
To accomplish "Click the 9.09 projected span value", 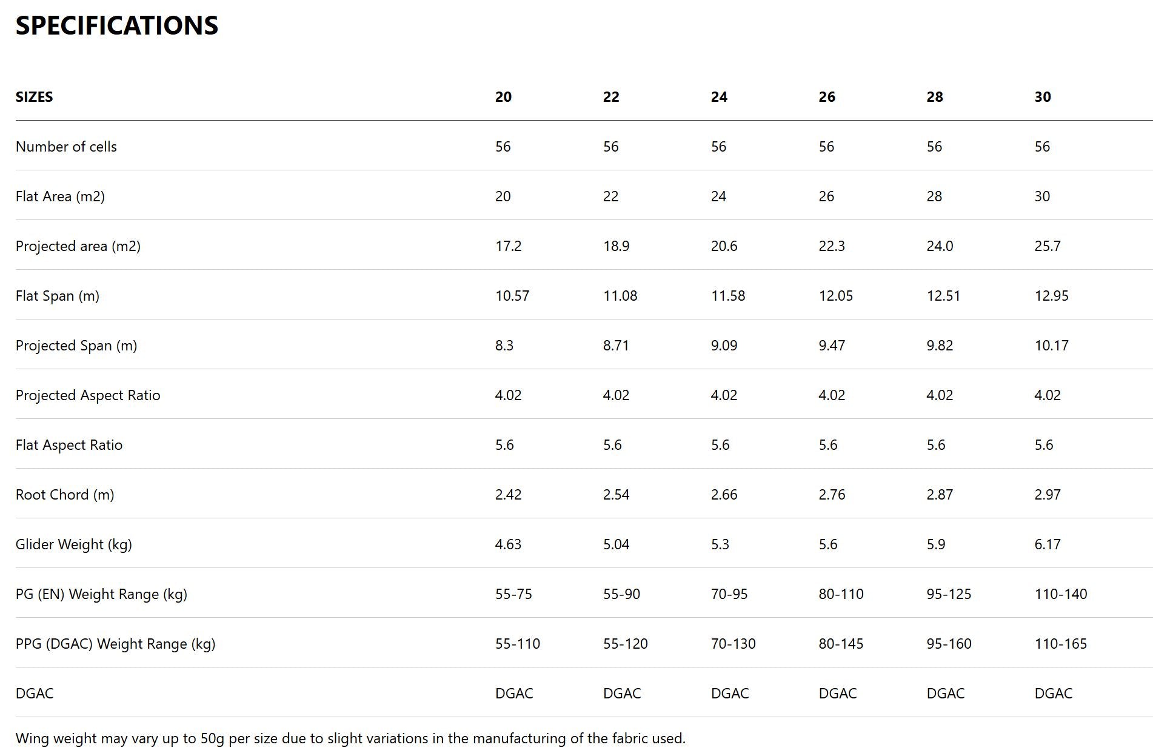I will (x=724, y=346).
